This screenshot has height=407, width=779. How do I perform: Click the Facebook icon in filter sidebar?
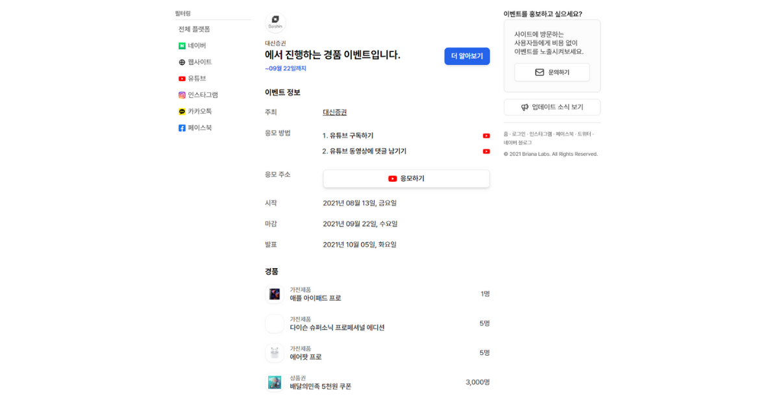pos(182,128)
